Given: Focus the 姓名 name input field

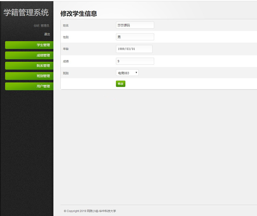Looking at the screenshot, I should pyautogui.click(x=135, y=25).
